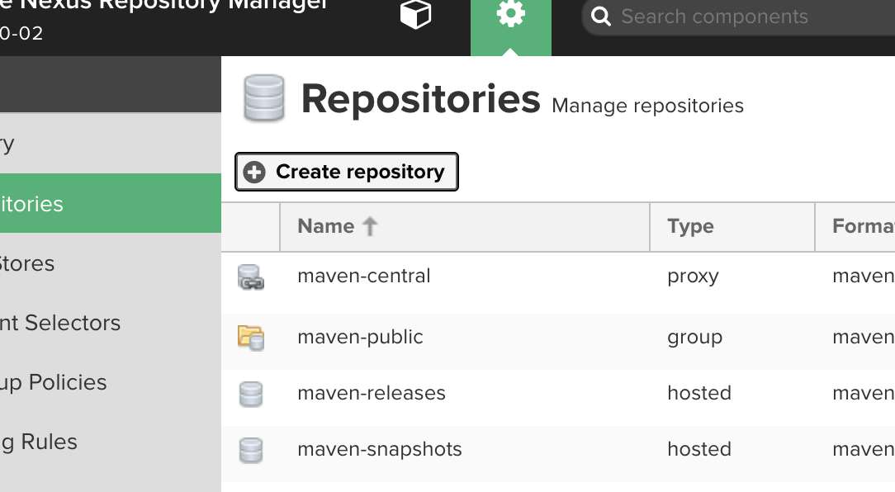This screenshot has height=492, width=895.
Task: Click the Manage repositories subtitle text
Action: click(647, 106)
